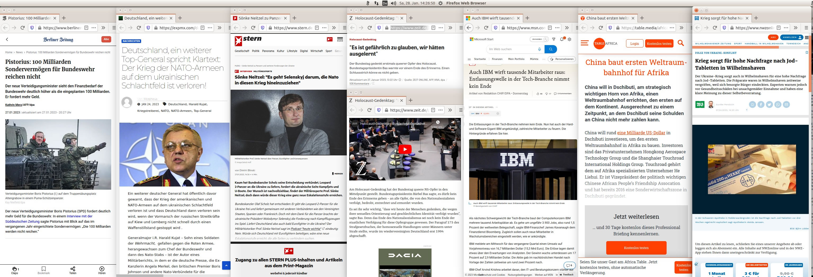813x277 pixels.
Task: Bookmark the Berliner Zeitung article
Action: [44, 269]
